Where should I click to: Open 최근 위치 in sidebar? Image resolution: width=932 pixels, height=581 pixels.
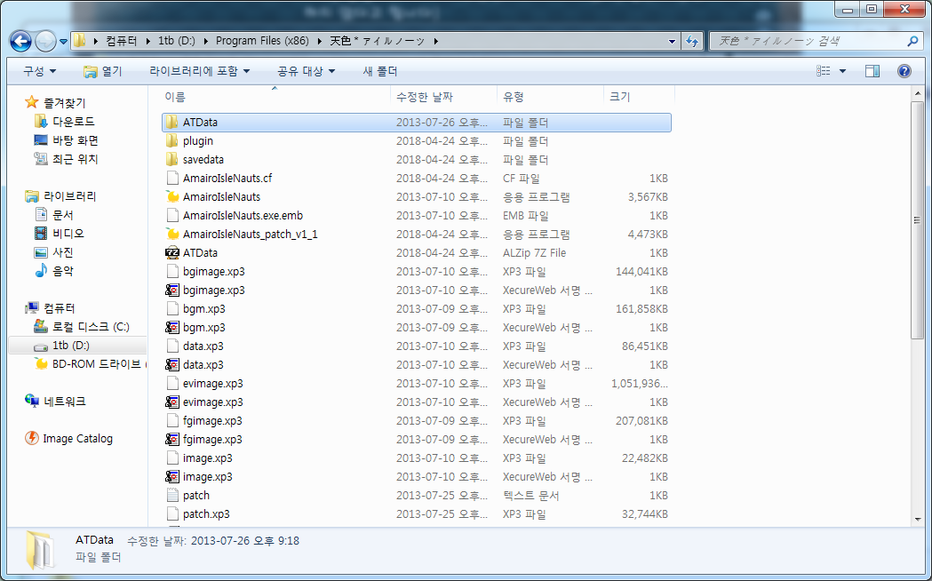click(75, 159)
